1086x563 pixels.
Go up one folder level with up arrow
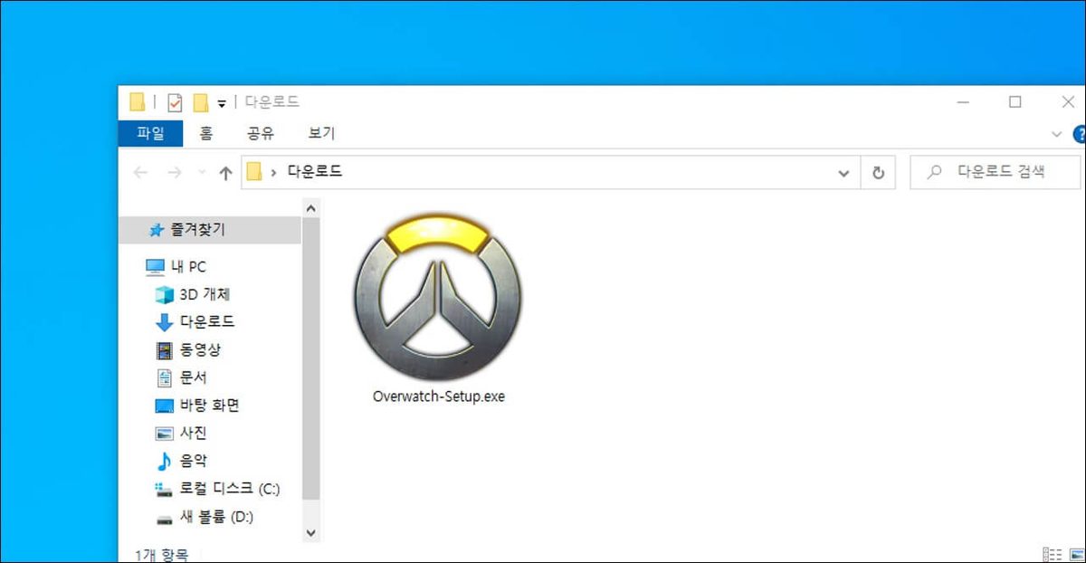[226, 173]
